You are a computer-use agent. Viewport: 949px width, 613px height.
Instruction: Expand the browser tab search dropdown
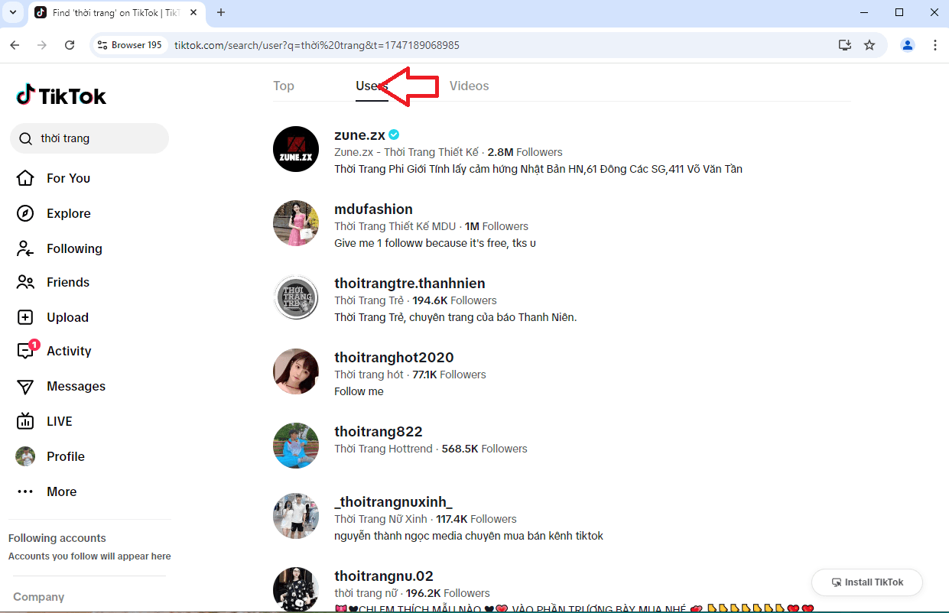point(12,12)
